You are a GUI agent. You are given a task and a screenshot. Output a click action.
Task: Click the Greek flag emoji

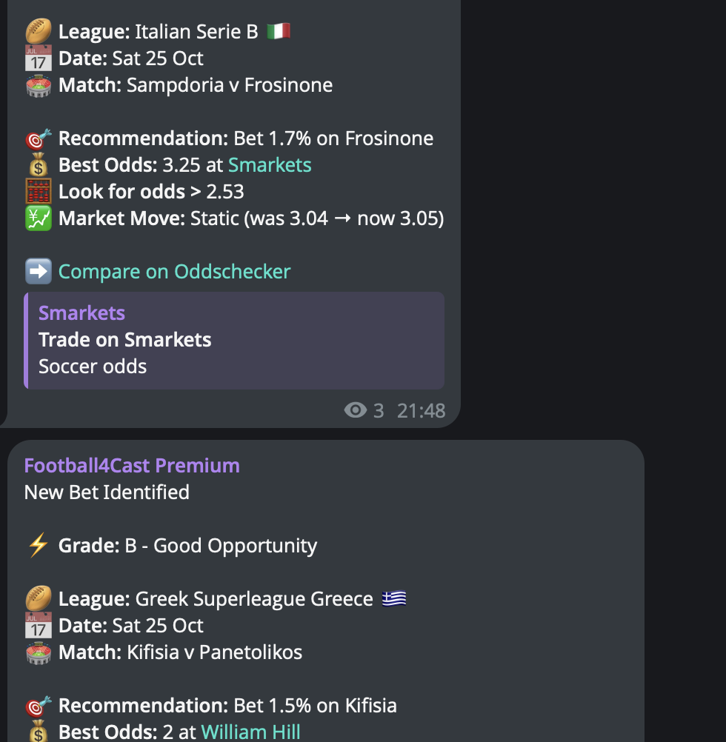tap(394, 599)
